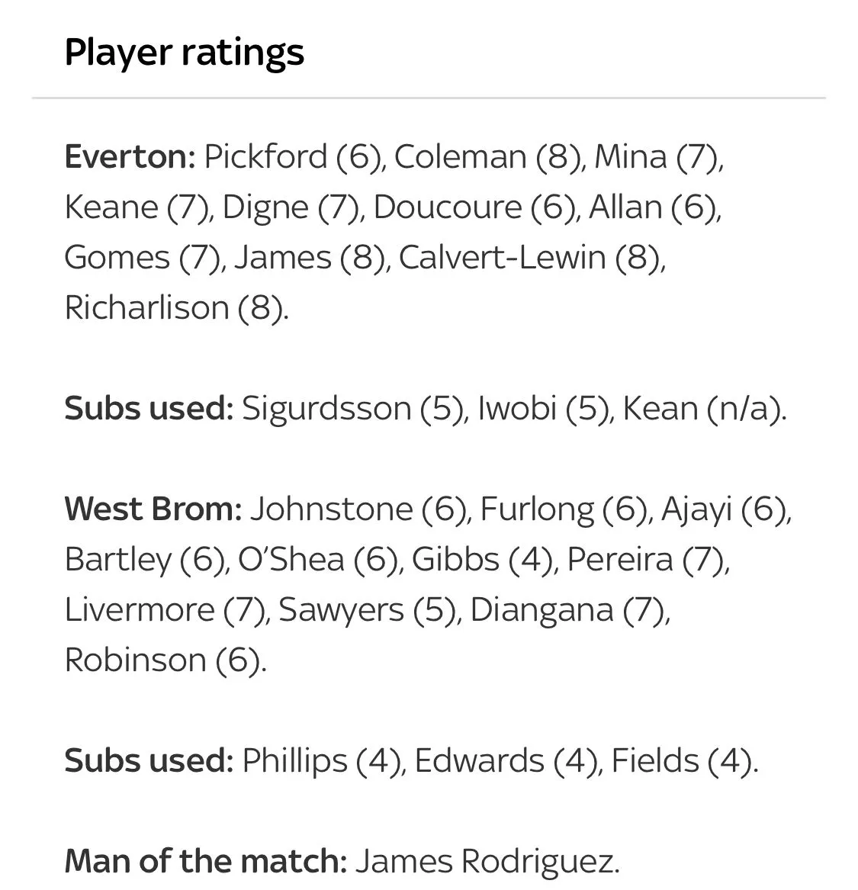
Task: Tap Richarlison's name in the Everton lineup
Action: click(146, 308)
